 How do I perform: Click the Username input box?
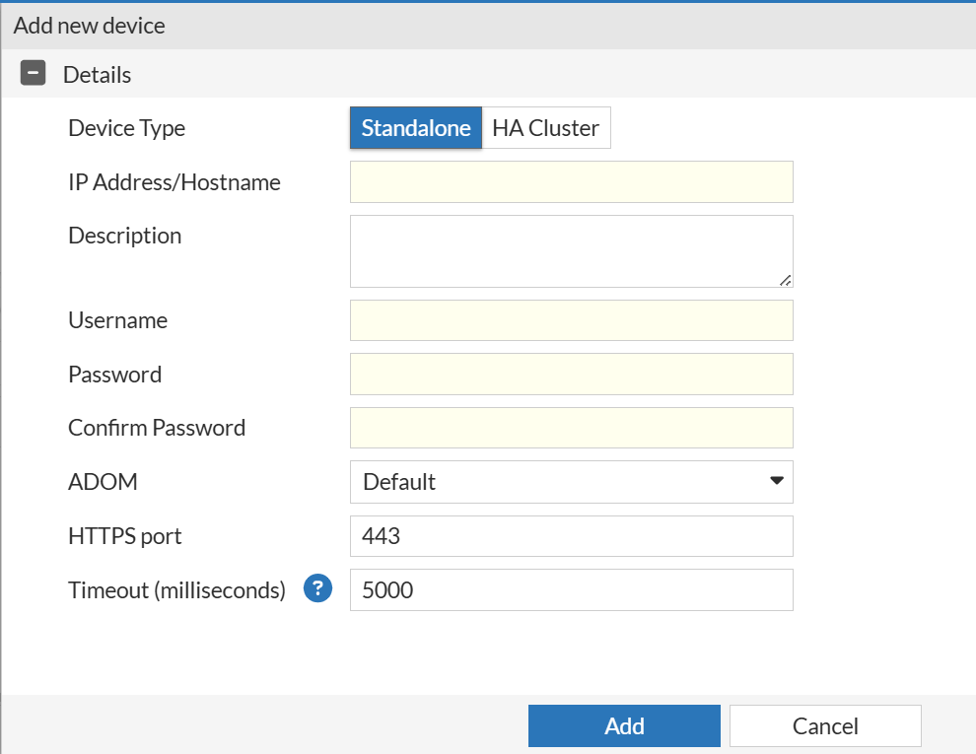tap(571, 320)
